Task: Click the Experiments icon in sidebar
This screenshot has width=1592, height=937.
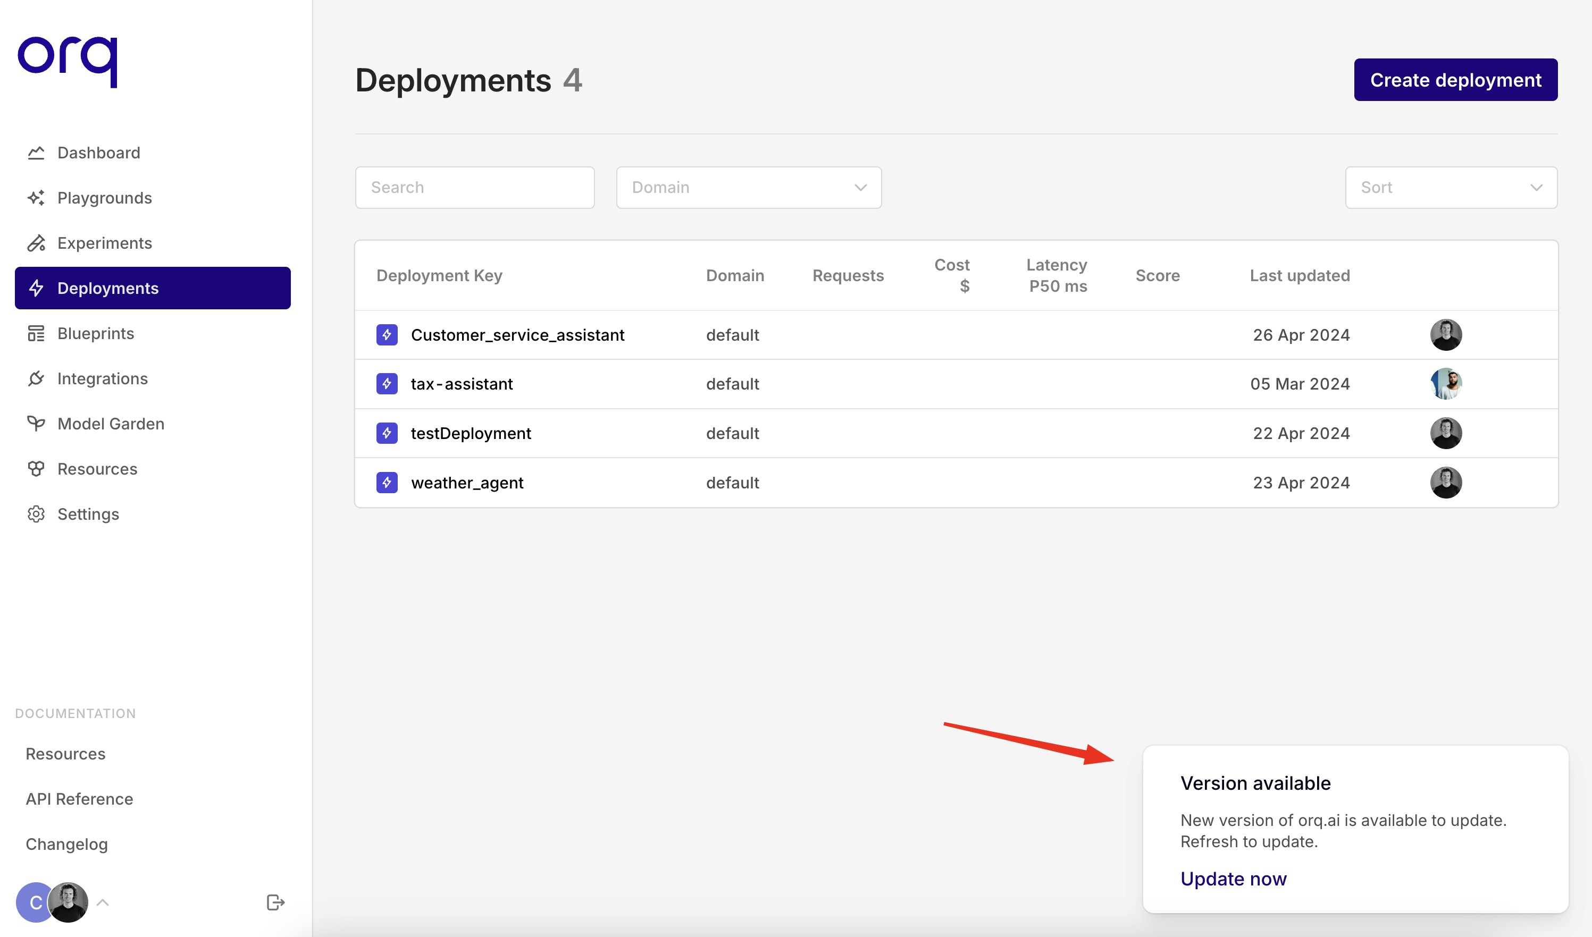Action: coord(36,243)
